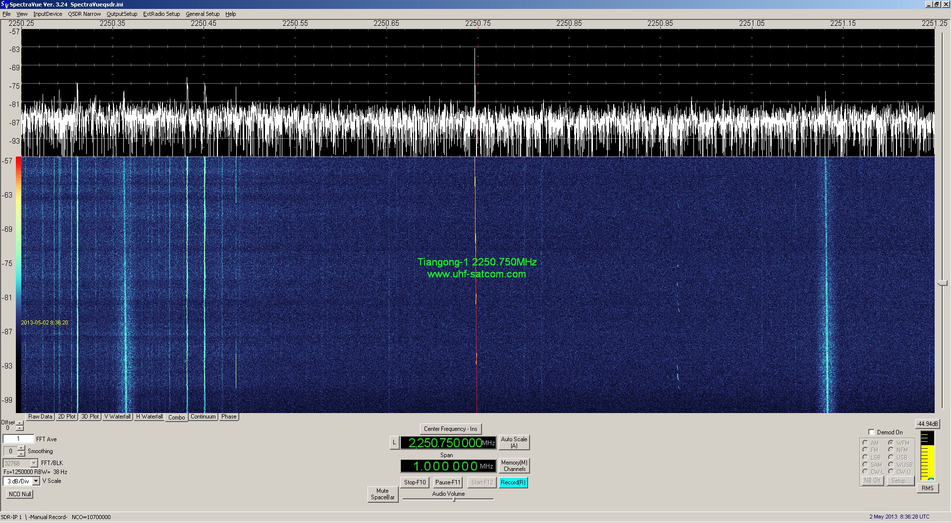Click the Stop-F10 button
Viewport: 951px width, 523px height.
pyautogui.click(x=415, y=482)
